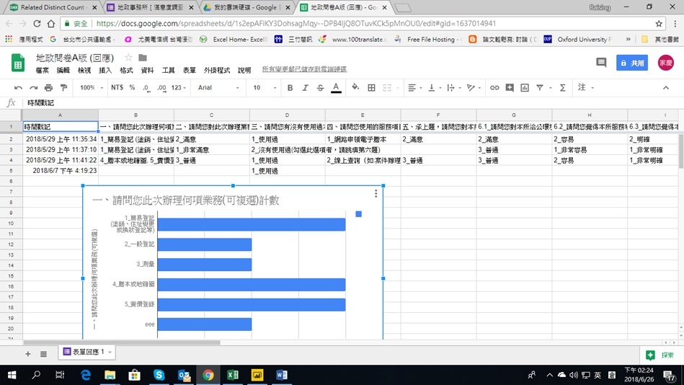Open the 表單回應 1 sheet tab dropdown
Image resolution: width=684 pixels, height=385 pixels.
point(110,353)
